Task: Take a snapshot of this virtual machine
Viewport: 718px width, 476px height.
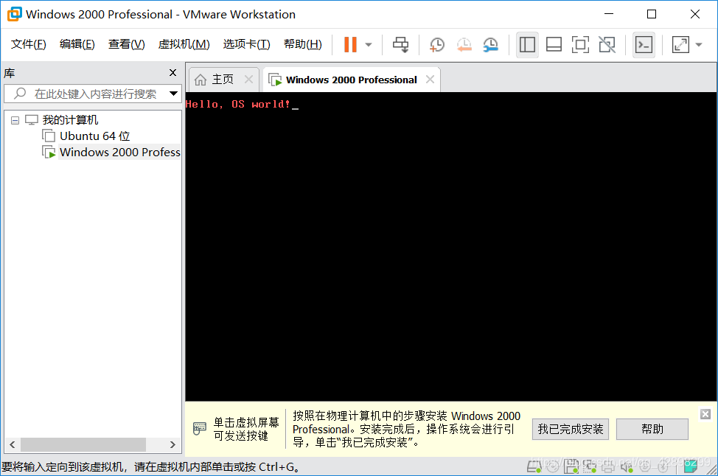Action: tap(437, 44)
